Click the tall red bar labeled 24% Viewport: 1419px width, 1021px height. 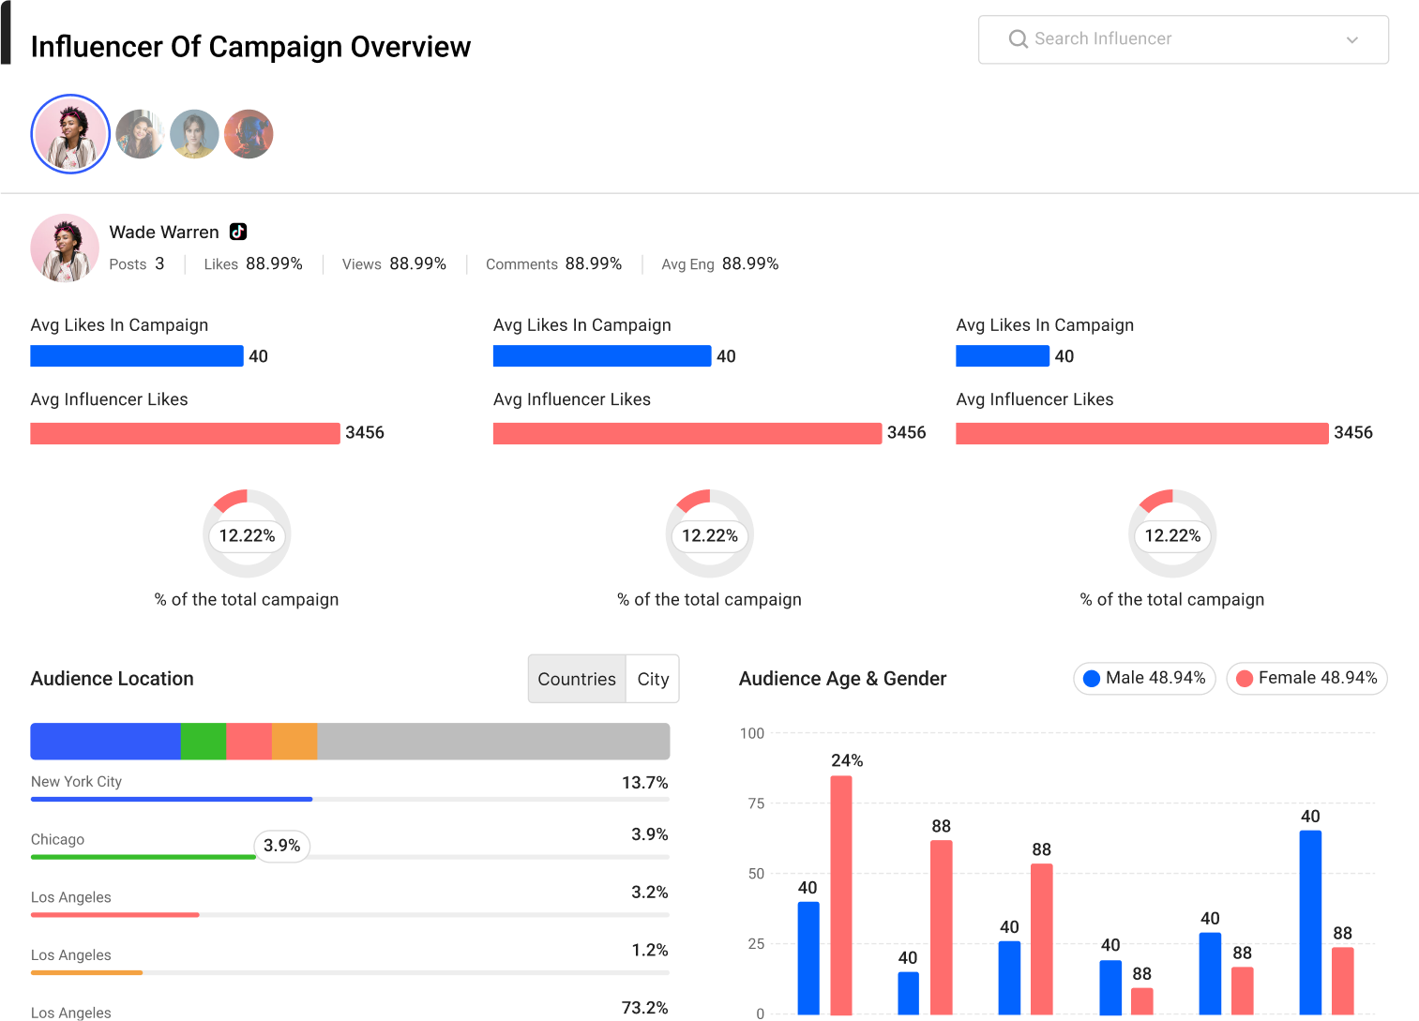tap(841, 895)
